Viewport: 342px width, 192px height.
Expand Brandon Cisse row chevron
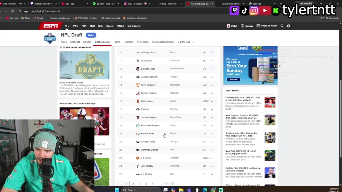(x=212, y=69)
